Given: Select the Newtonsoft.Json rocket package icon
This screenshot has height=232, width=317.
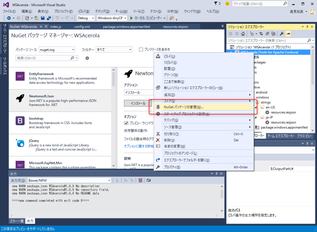Looking at the screenshot, I should click(20, 98).
